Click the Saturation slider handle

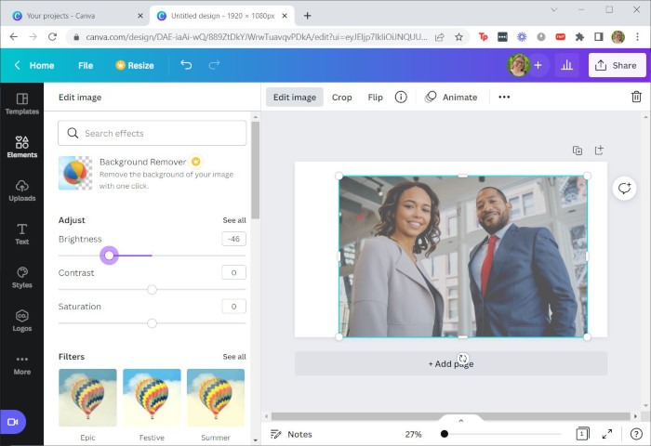pyautogui.click(x=152, y=322)
